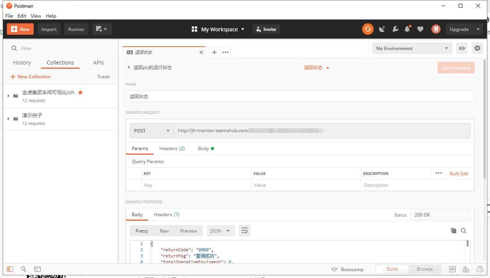Create a New Collection
The height and width of the screenshot is (278, 490).
pyautogui.click(x=31, y=76)
